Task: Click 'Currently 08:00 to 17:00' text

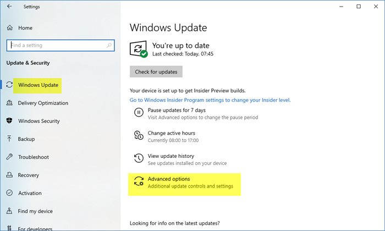Action: tap(173, 140)
